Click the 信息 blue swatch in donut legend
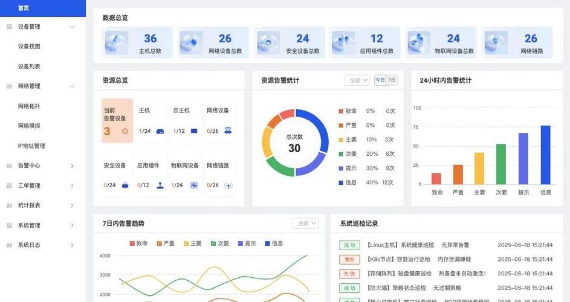This screenshot has height=302, width=570. point(341,183)
